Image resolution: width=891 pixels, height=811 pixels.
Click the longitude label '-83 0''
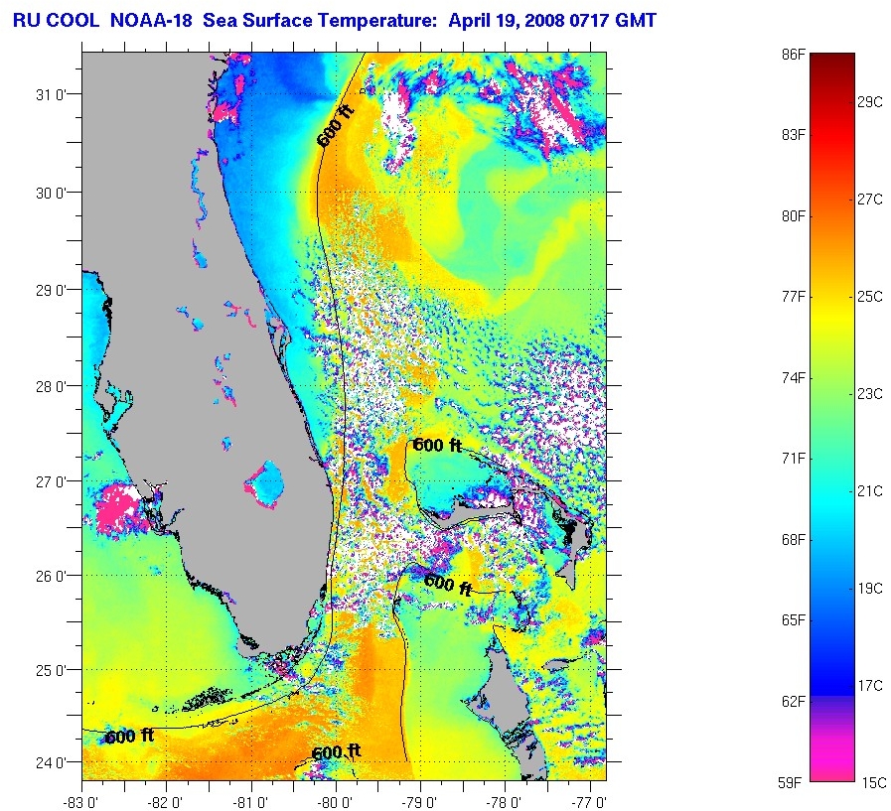pyautogui.click(x=81, y=802)
